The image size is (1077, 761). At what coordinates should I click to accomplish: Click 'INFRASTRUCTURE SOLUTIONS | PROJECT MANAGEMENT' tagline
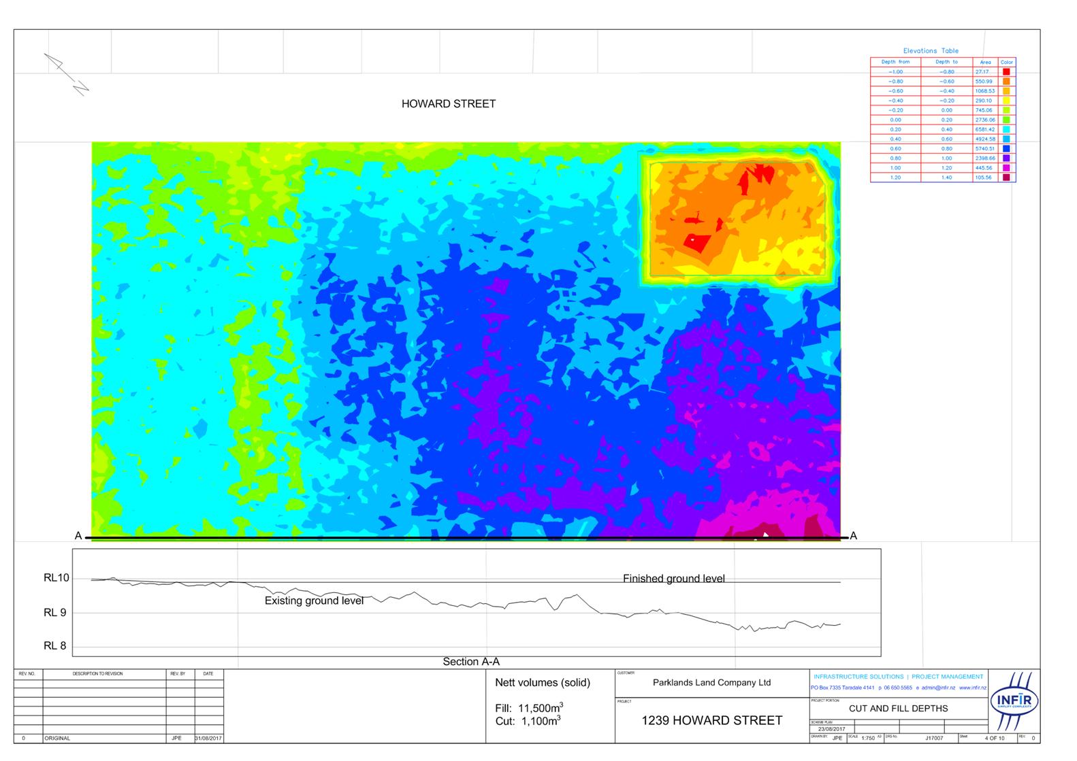tap(899, 677)
